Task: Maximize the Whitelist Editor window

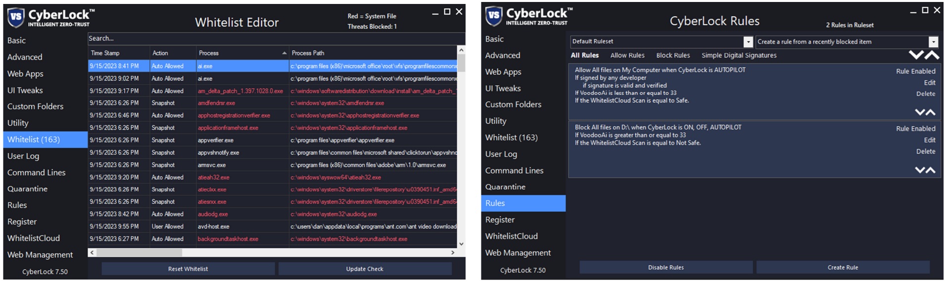Action: [x=447, y=11]
